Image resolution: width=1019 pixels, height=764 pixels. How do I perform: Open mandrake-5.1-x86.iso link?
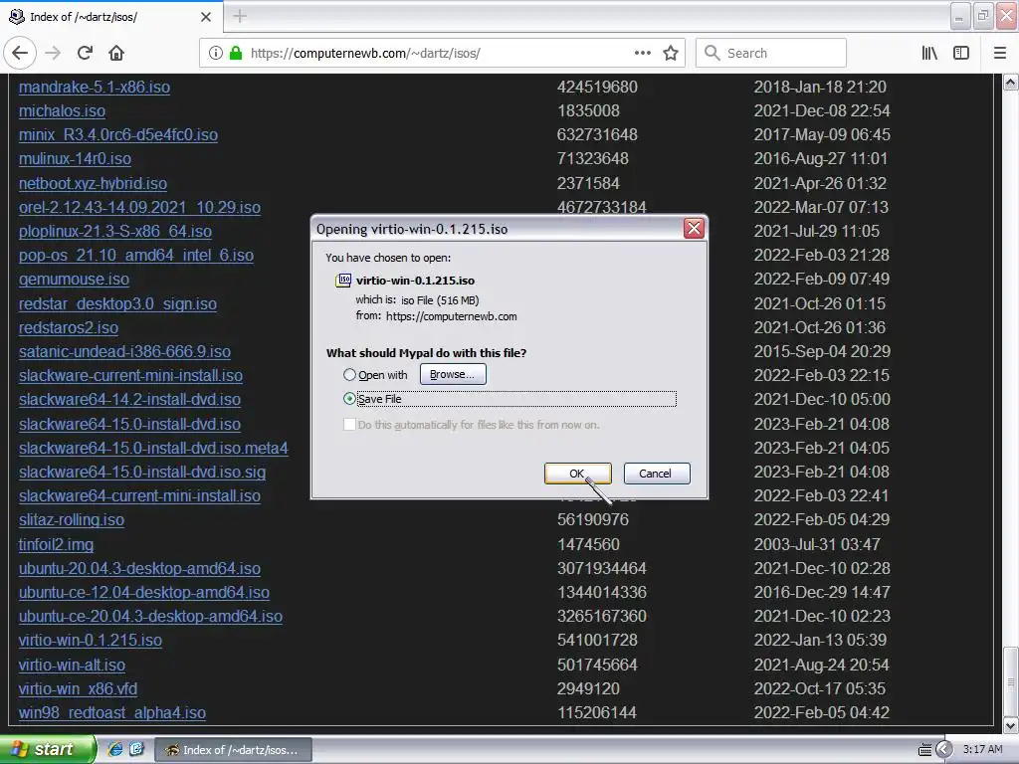click(95, 88)
